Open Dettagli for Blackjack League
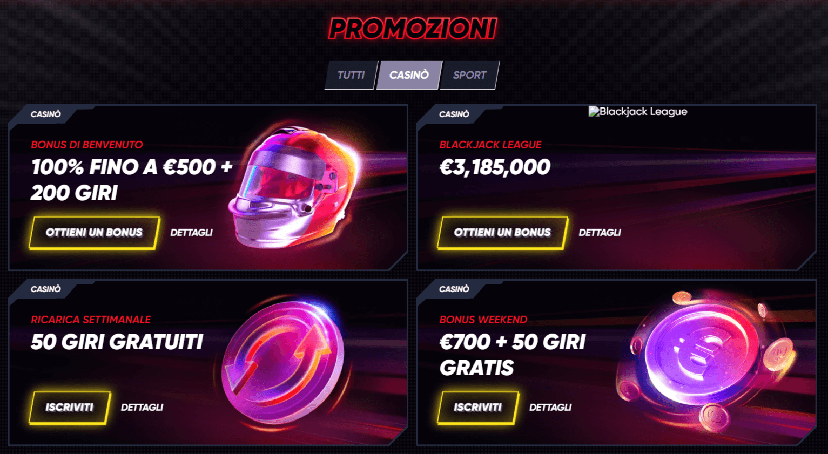Screen dimensions: 828x454 pos(600,233)
